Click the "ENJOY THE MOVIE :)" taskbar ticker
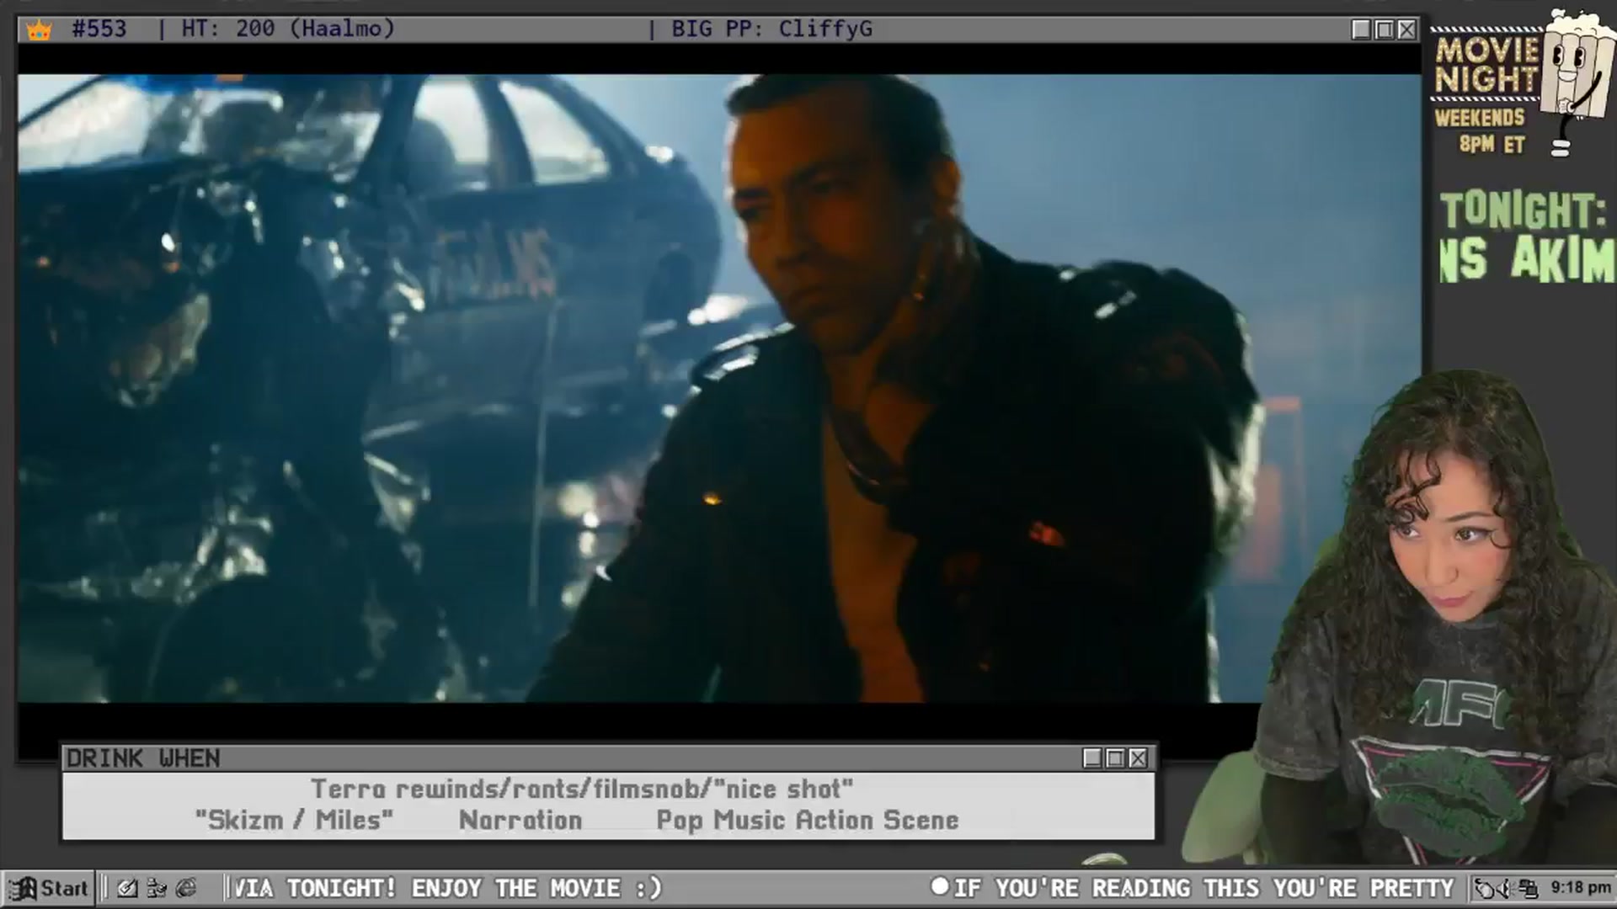The image size is (1617, 909). click(536, 889)
